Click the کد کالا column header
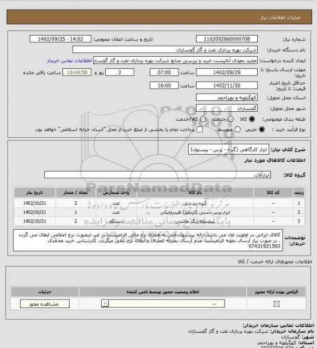 click(x=273, y=192)
